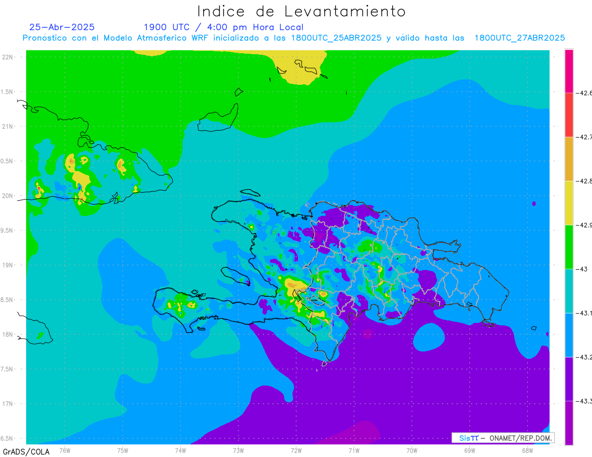Click the '74W' longitude label

[x=180, y=450]
